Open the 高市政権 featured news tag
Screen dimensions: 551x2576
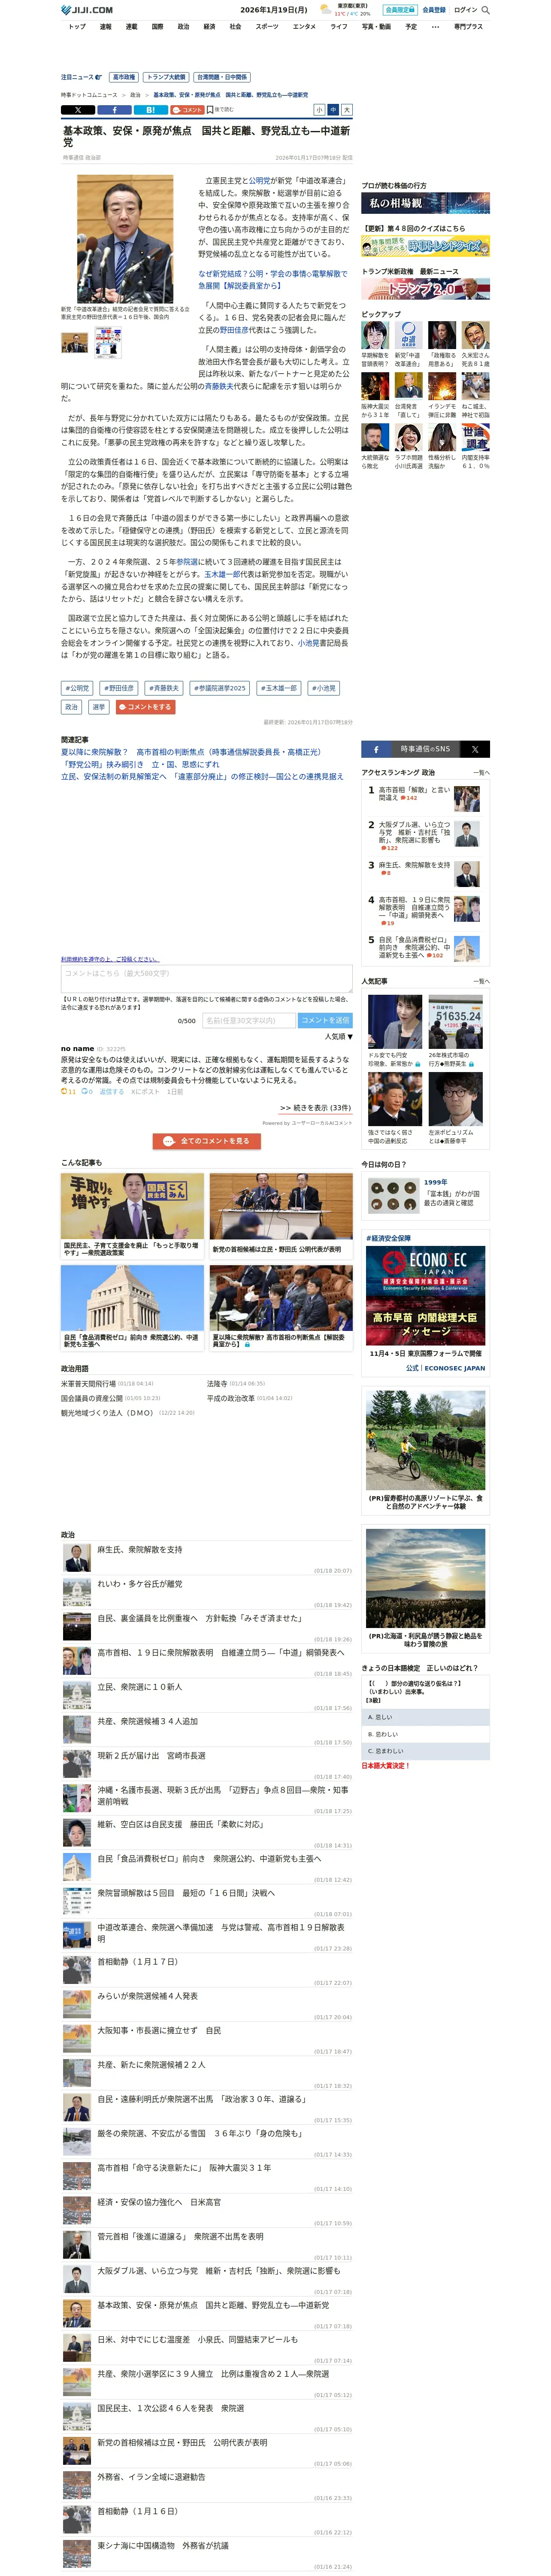pyautogui.click(x=124, y=77)
